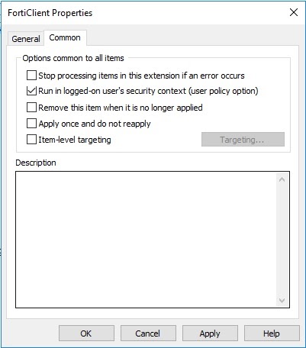Uncheck Run in logged-on user's security context
The image size is (306, 348).
31,91
